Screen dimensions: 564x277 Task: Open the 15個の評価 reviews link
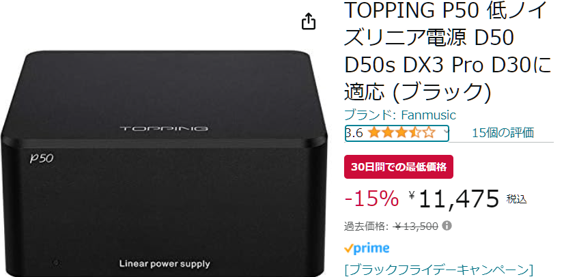coord(503,133)
